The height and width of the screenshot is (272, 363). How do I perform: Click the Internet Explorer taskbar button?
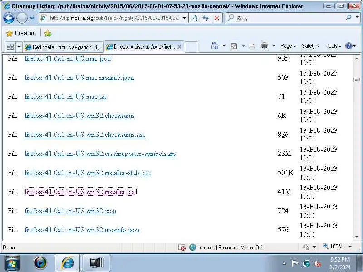[x=67, y=263]
